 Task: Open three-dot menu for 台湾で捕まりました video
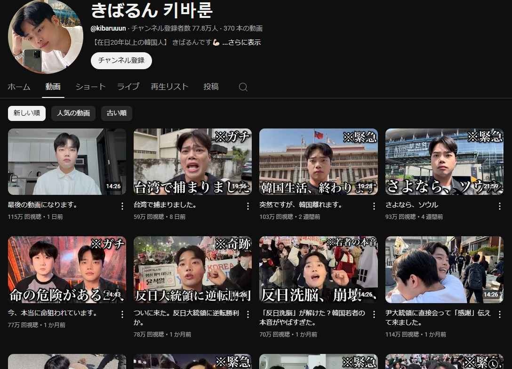point(248,206)
